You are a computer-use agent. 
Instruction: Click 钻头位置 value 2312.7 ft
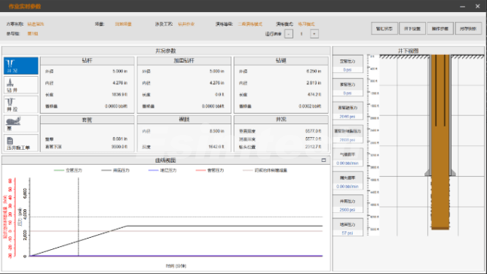313,147
